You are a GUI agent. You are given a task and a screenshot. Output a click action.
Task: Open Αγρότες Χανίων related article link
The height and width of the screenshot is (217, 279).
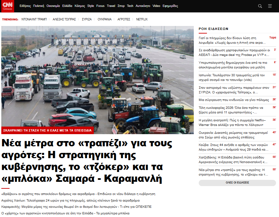pos(70,200)
